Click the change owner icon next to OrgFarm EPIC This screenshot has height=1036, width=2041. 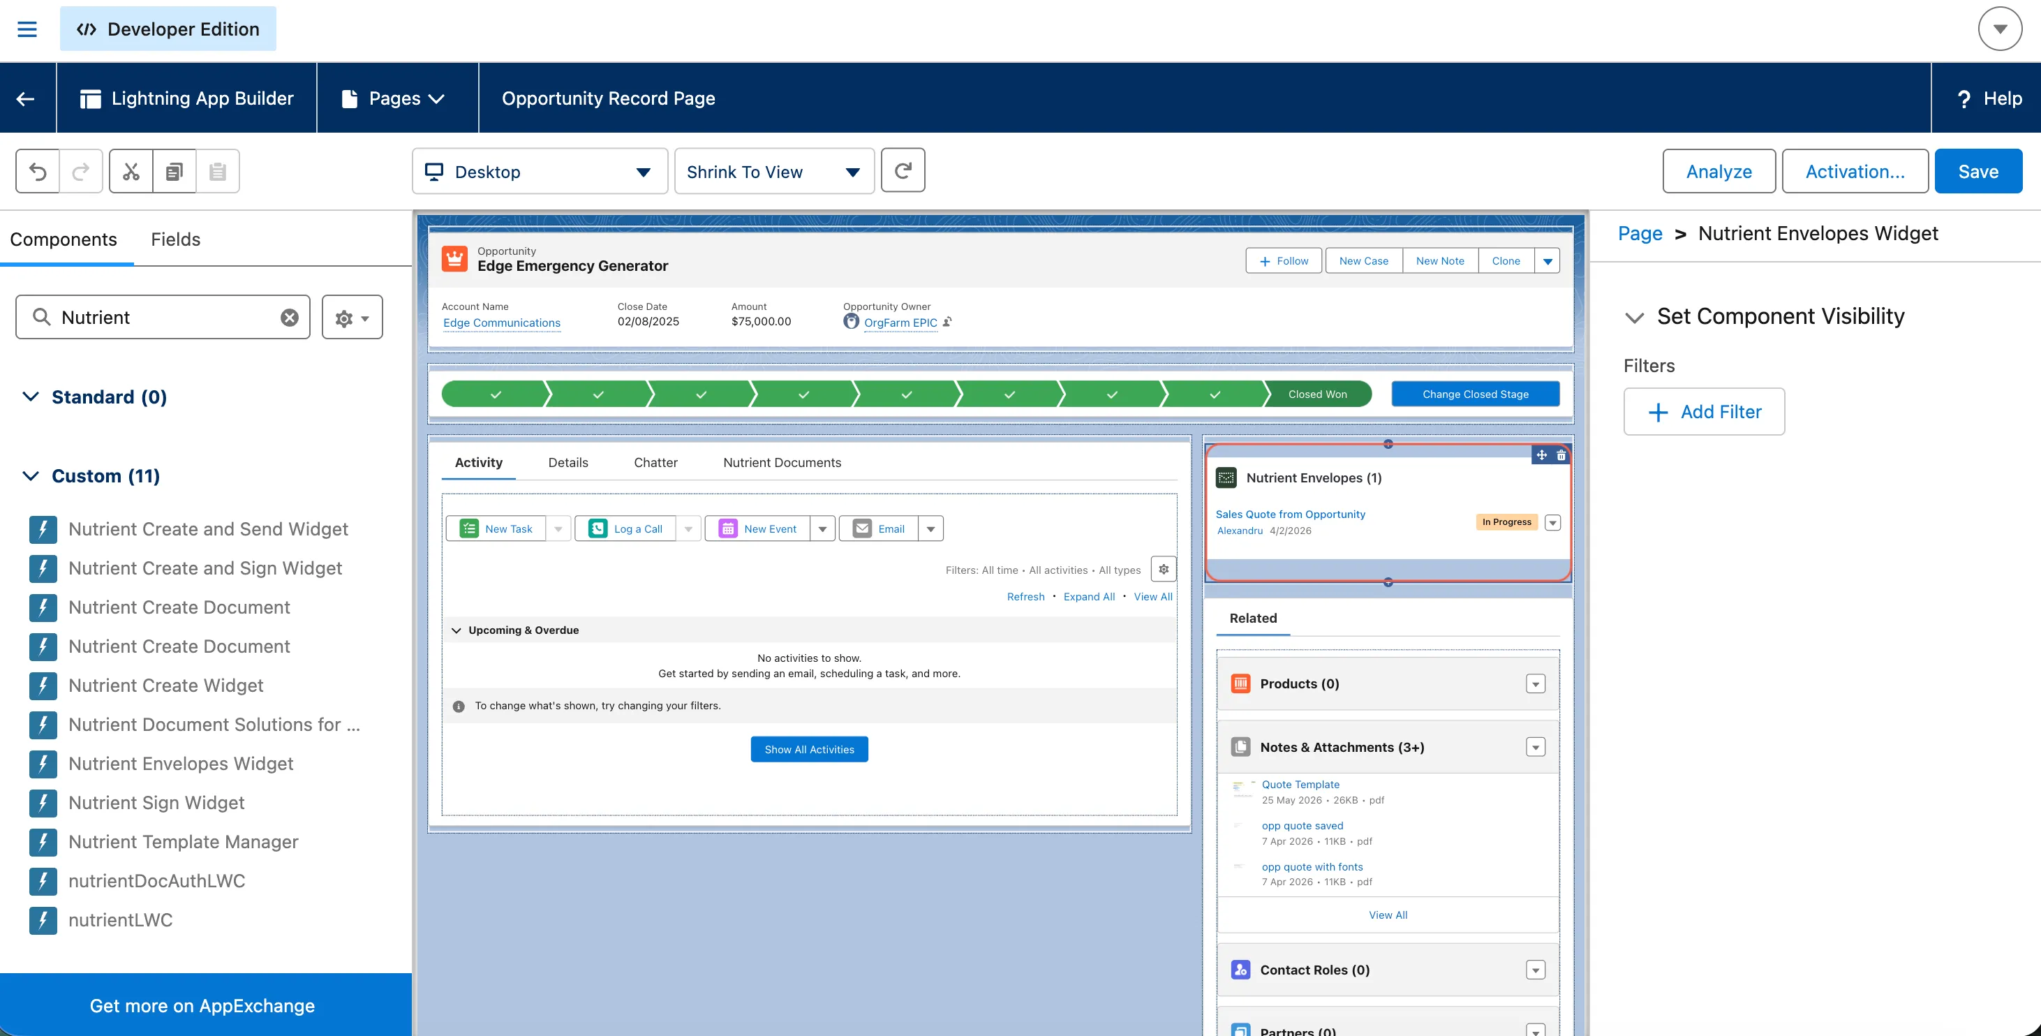point(948,322)
